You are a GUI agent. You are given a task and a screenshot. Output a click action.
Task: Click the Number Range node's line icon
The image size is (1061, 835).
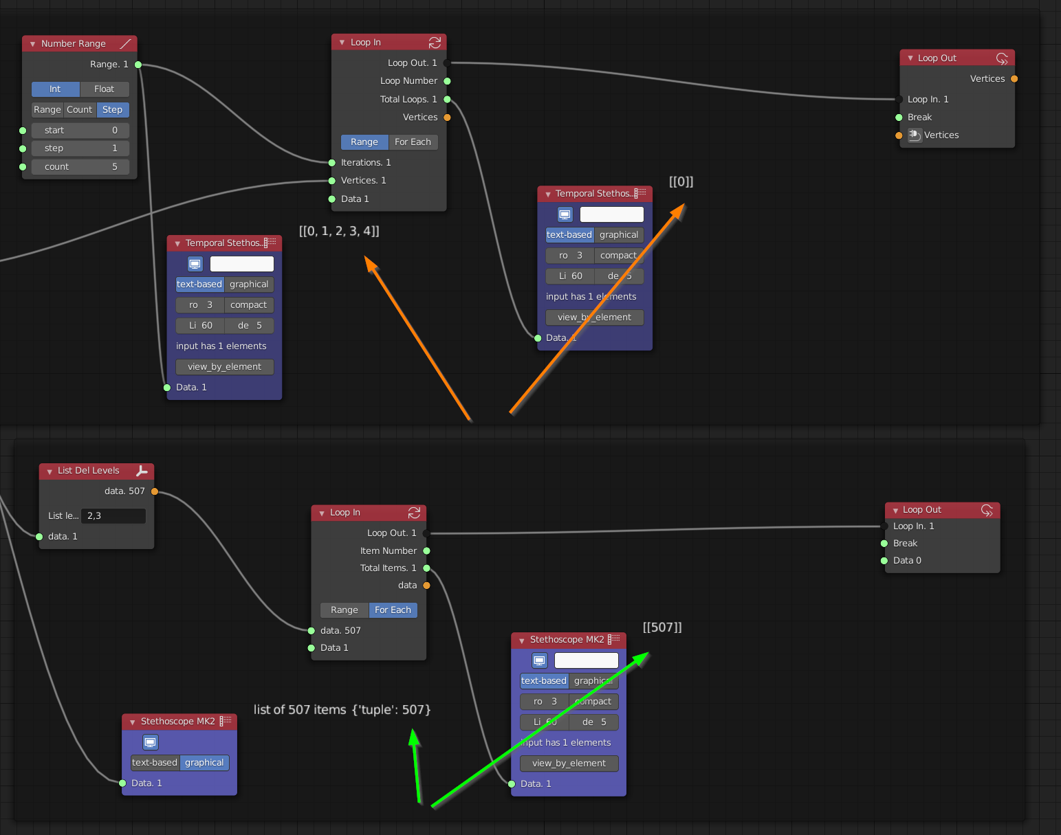(x=125, y=43)
